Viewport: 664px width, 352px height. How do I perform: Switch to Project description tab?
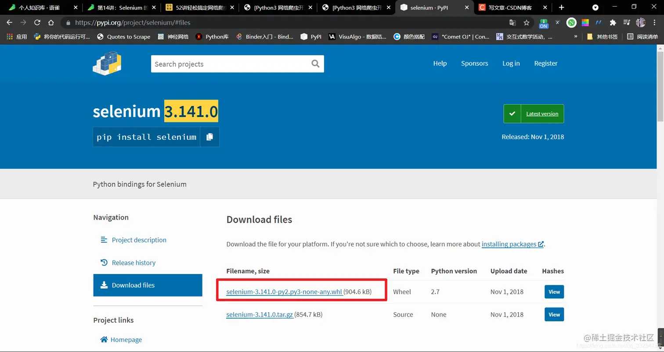pyautogui.click(x=139, y=240)
